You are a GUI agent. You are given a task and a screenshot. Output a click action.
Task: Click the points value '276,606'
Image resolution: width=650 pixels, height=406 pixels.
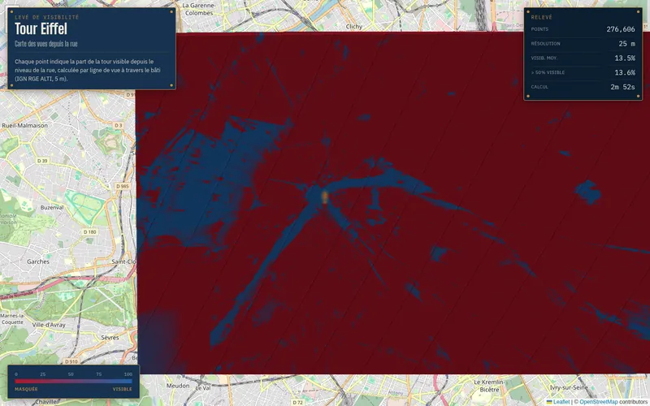pyautogui.click(x=621, y=29)
